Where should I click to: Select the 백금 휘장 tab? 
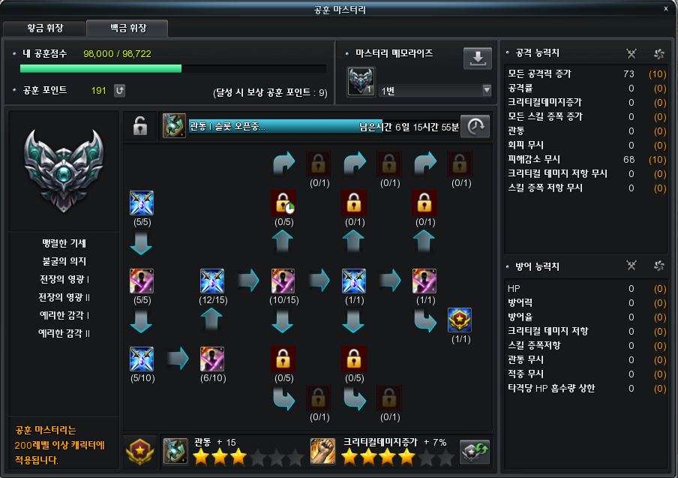point(127,28)
